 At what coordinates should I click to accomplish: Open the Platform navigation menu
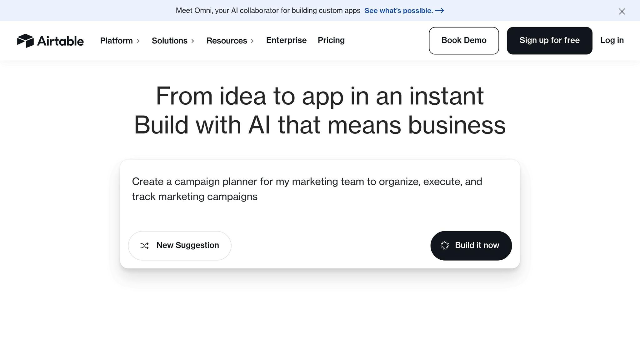click(x=116, y=41)
